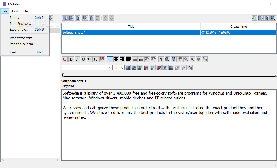The image size is (277, 168).
Task: Choose Export tree item
Action: coord(25,38)
